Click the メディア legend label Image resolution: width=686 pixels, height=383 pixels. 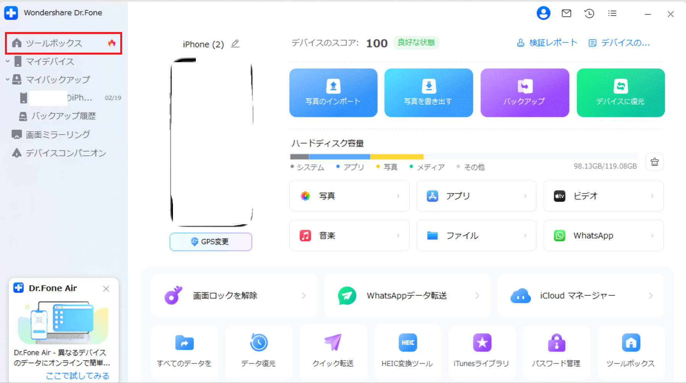coord(431,167)
